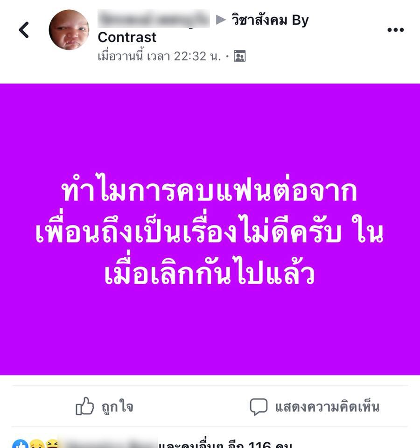Open the blurred reactor's name
The width and height of the screenshot is (420, 448).
coord(108,443)
